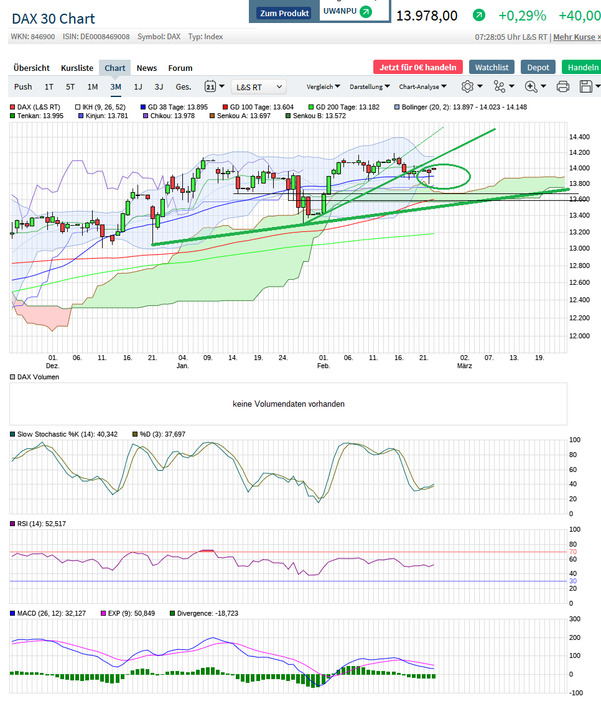Open the calendar date picker icon

(210, 86)
